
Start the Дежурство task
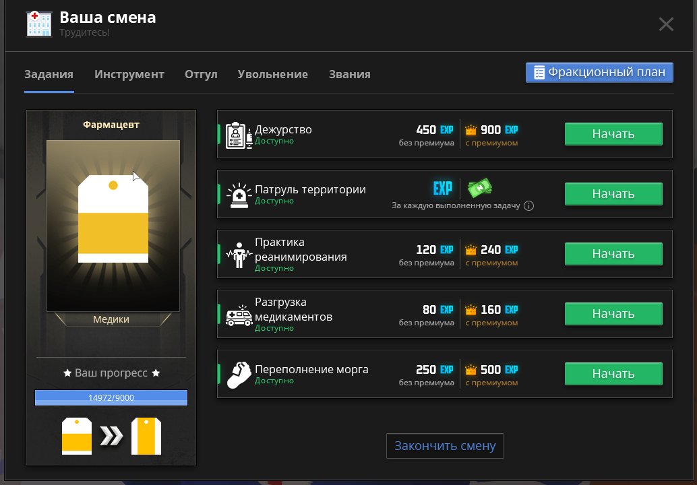click(x=613, y=133)
